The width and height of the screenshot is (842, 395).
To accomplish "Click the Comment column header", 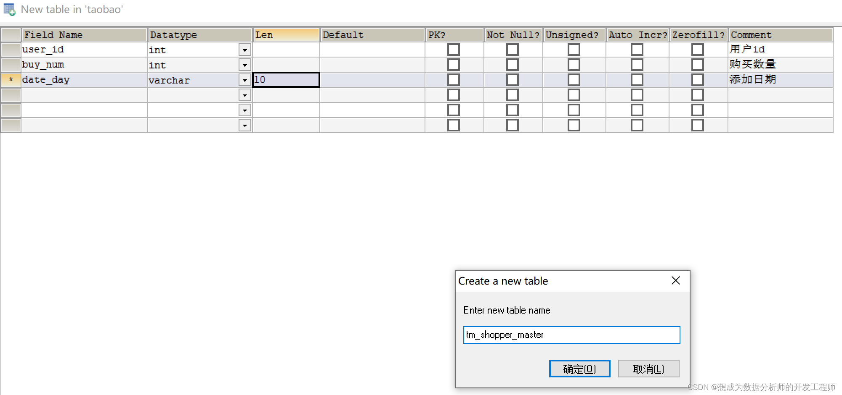I will tap(781, 35).
